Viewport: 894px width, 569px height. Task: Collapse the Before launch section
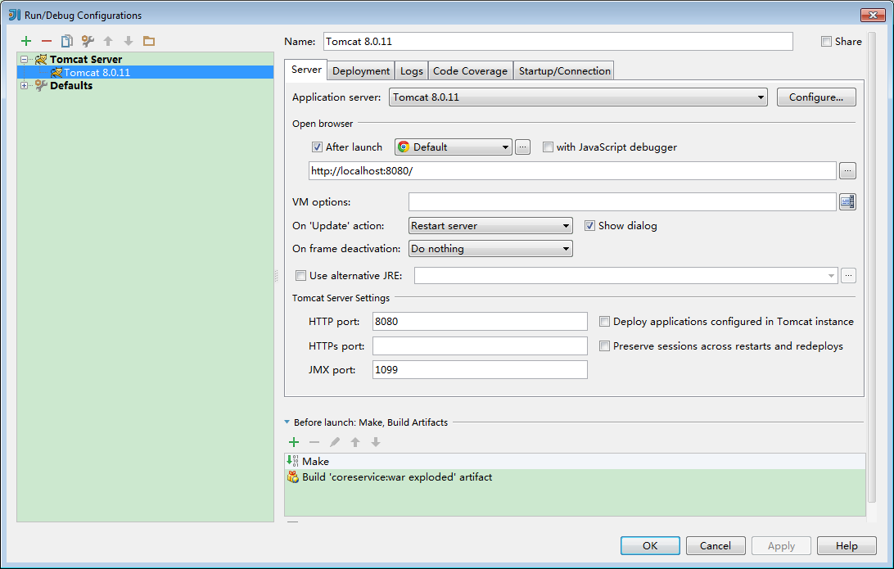click(287, 422)
